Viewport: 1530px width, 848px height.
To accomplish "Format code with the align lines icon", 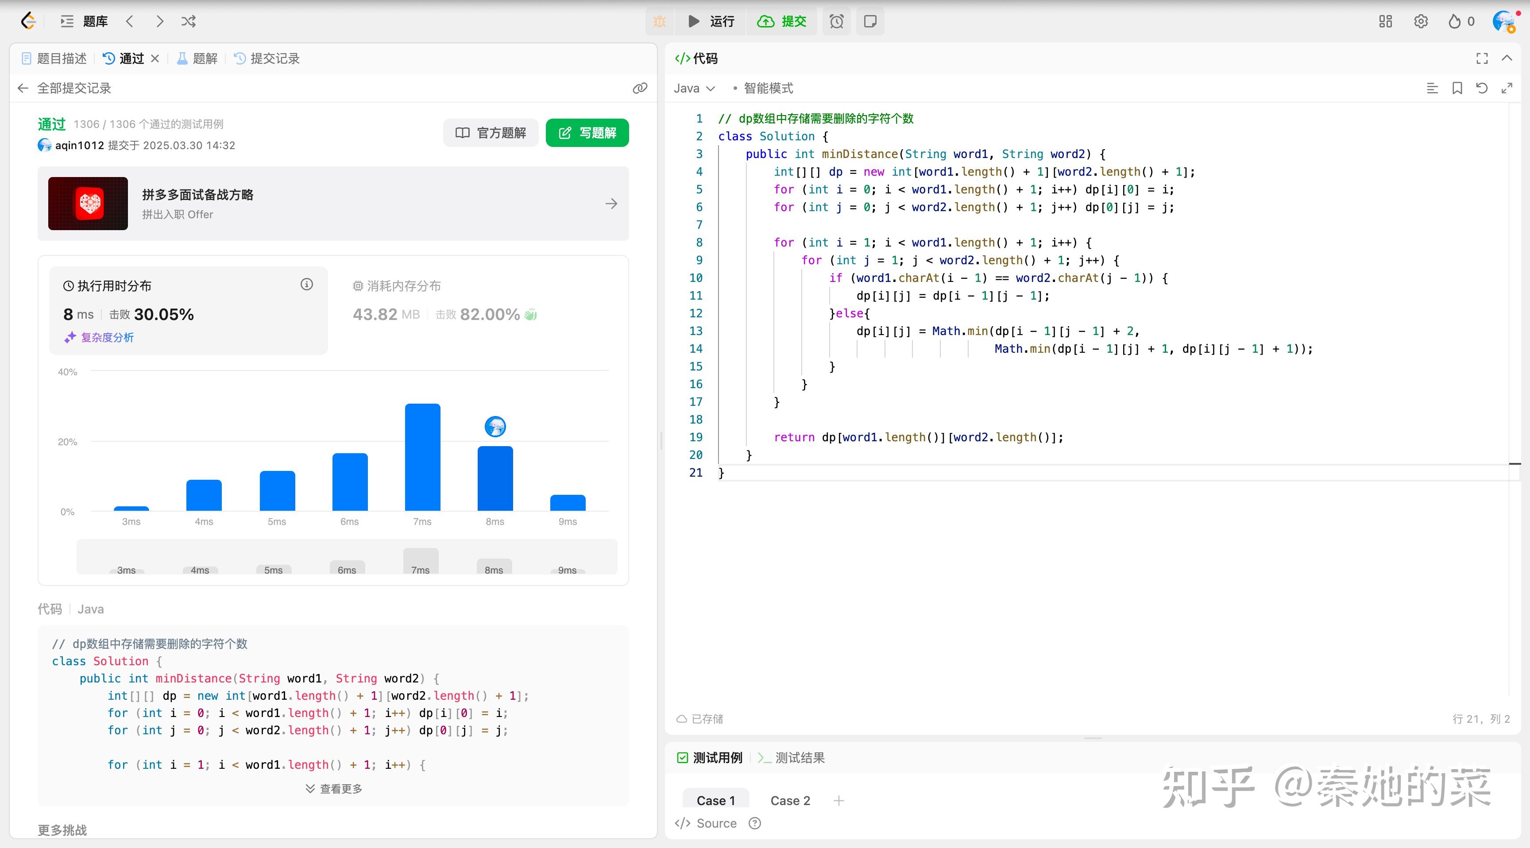I will (x=1432, y=88).
